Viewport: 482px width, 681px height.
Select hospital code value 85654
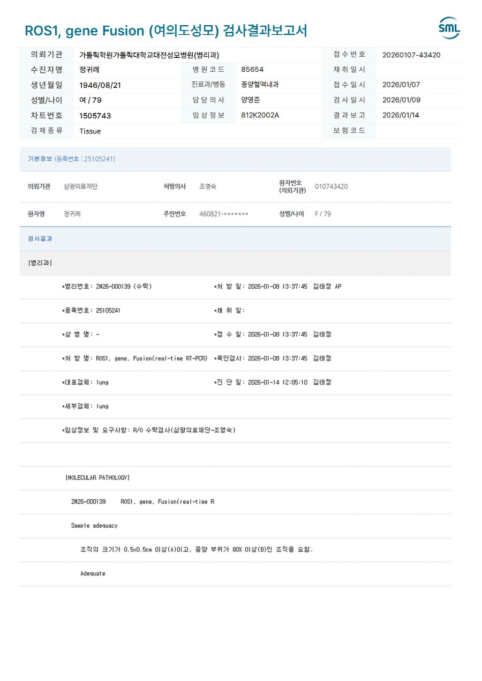tap(252, 70)
